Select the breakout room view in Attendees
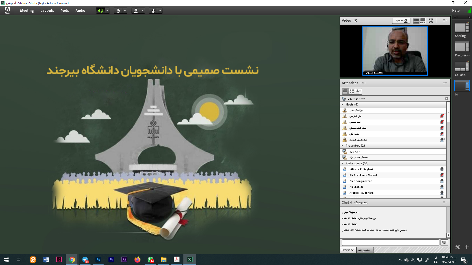Screen dimensions: 472x265 coord(352,91)
